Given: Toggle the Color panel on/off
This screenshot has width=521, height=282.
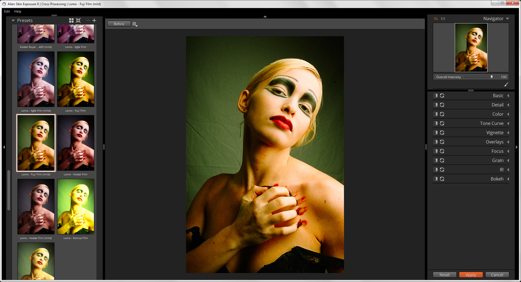Looking at the screenshot, I should pyautogui.click(x=436, y=114).
